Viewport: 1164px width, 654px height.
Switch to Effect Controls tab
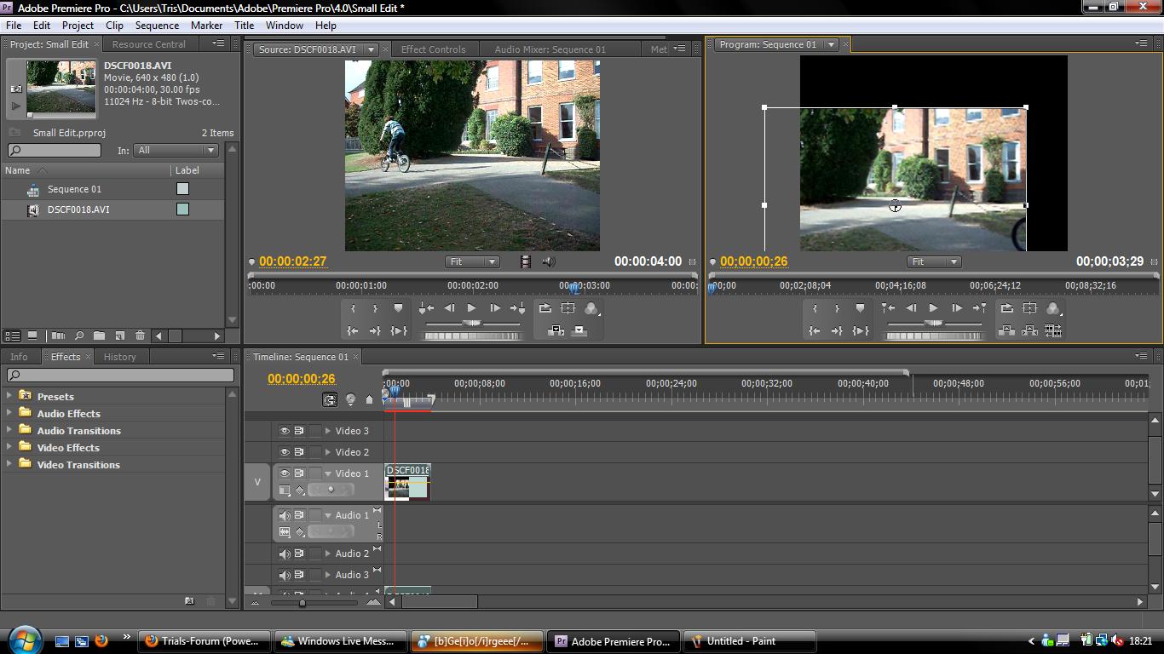pyautogui.click(x=433, y=49)
